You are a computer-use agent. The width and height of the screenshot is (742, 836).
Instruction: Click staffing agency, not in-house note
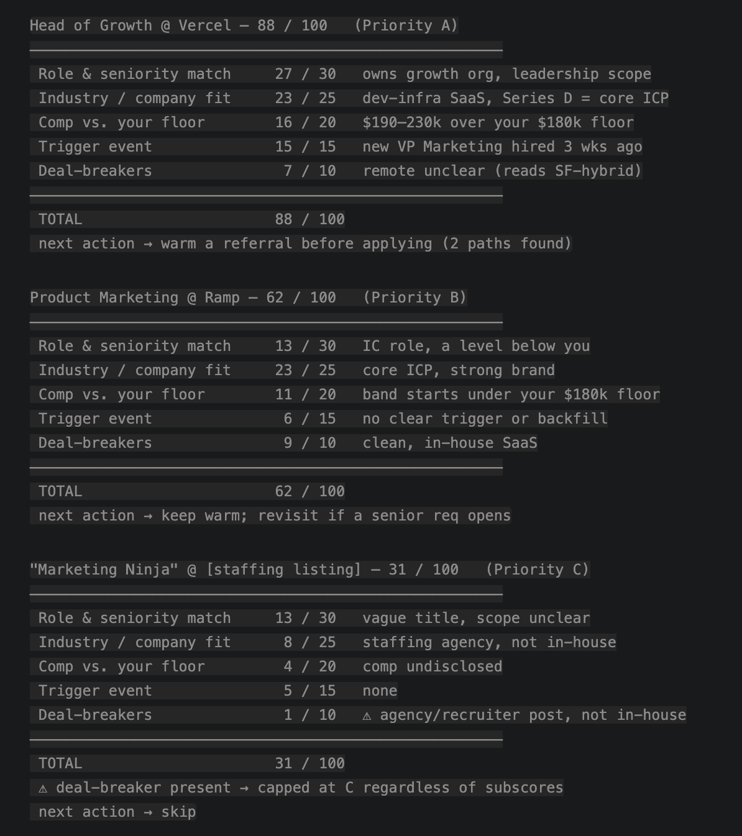coord(489,642)
